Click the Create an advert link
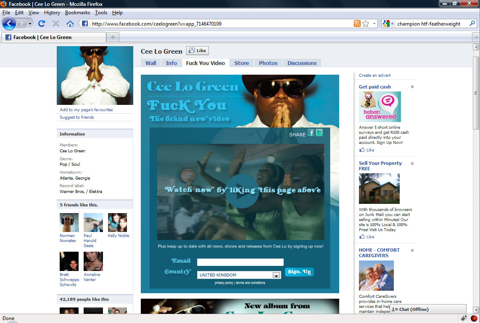 pyautogui.click(x=375, y=75)
